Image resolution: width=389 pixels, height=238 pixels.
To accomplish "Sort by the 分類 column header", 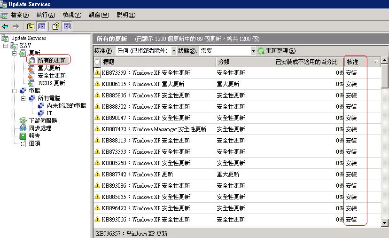I will pyautogui.click(x=244, y=62).
